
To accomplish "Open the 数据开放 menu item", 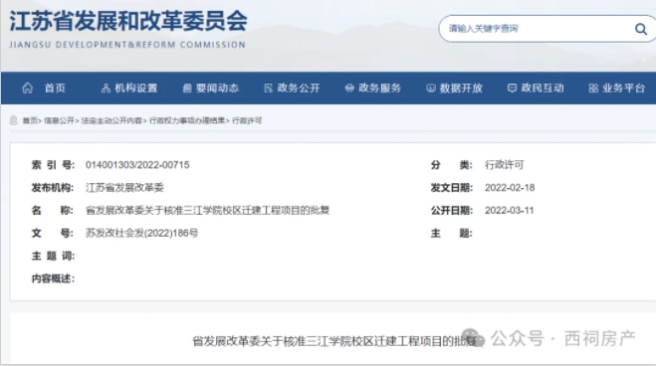I will pos(461,89).
